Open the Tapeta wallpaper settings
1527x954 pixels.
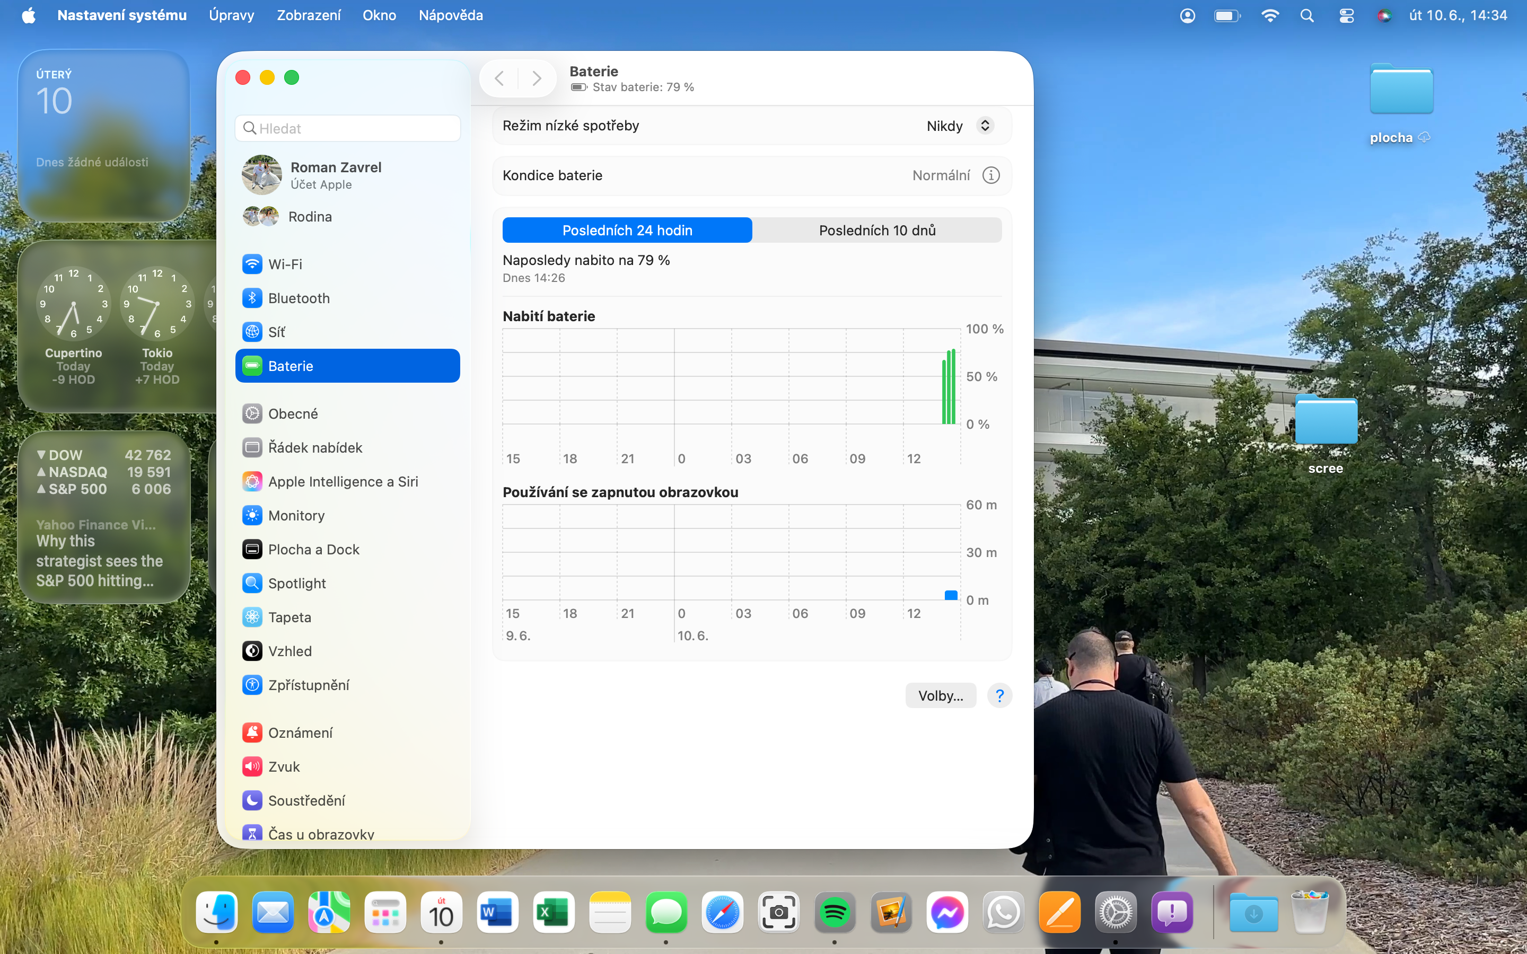pos(289,617)
